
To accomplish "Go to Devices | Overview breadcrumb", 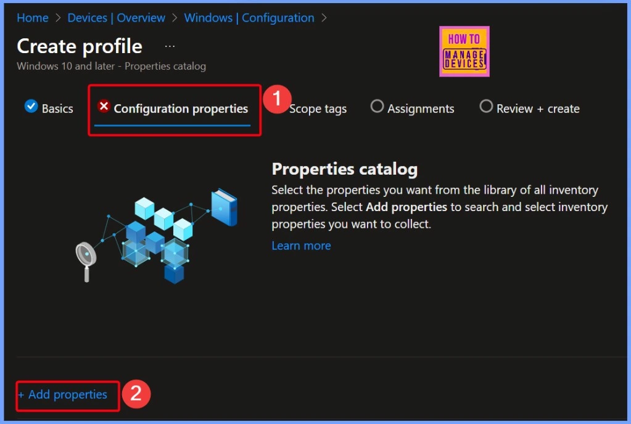I will (x=116, y=18).
